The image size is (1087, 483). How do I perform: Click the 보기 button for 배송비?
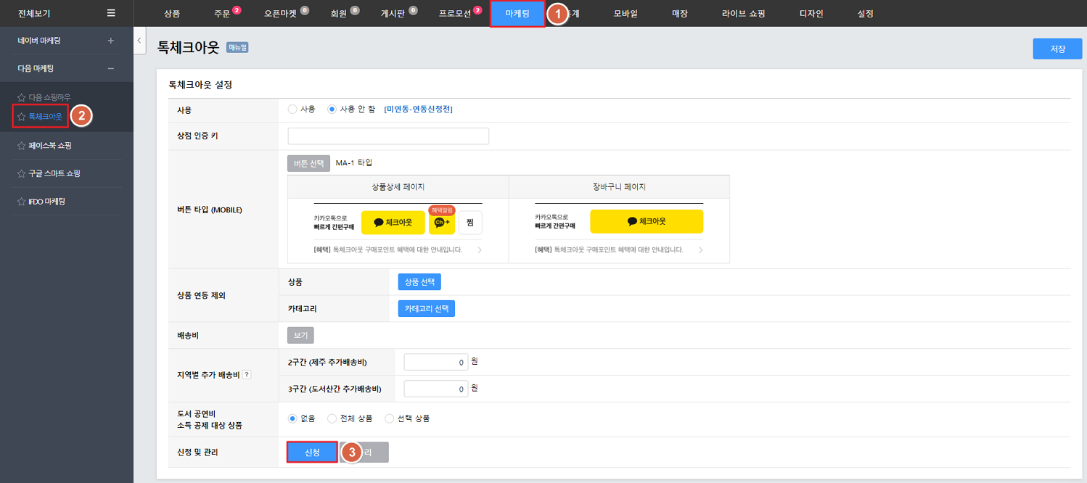pyautogui.click(x=301, y=336)
